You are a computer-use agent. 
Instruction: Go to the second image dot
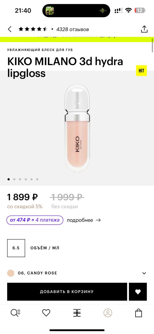click(x=14, y=179)
